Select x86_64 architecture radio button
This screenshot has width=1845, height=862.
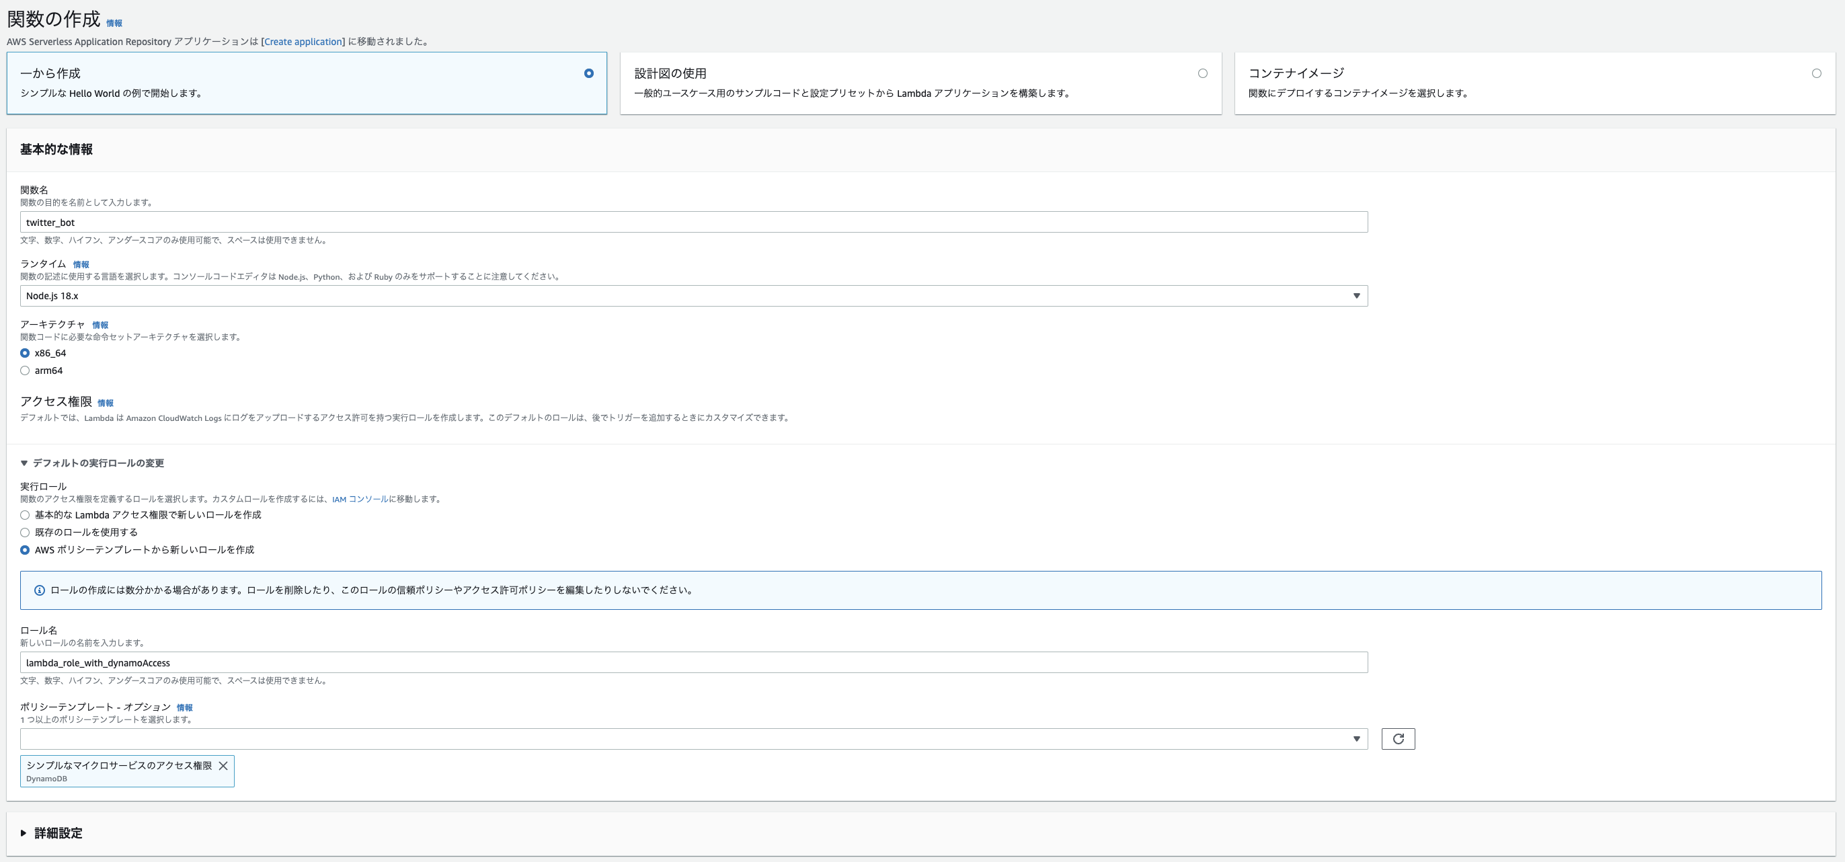coord(25,353)
